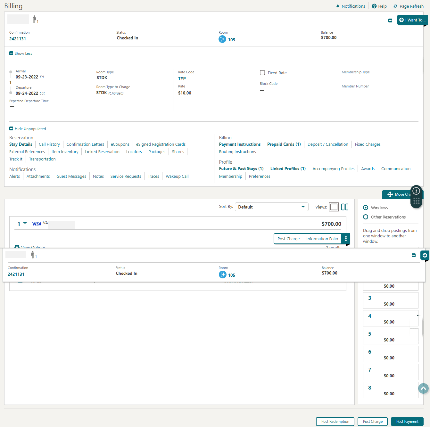
Task: Open room 105 star icon in sticky header
Action: [x=223, y=275]
